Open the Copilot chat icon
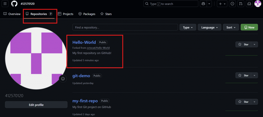 [x=203, y=4]
